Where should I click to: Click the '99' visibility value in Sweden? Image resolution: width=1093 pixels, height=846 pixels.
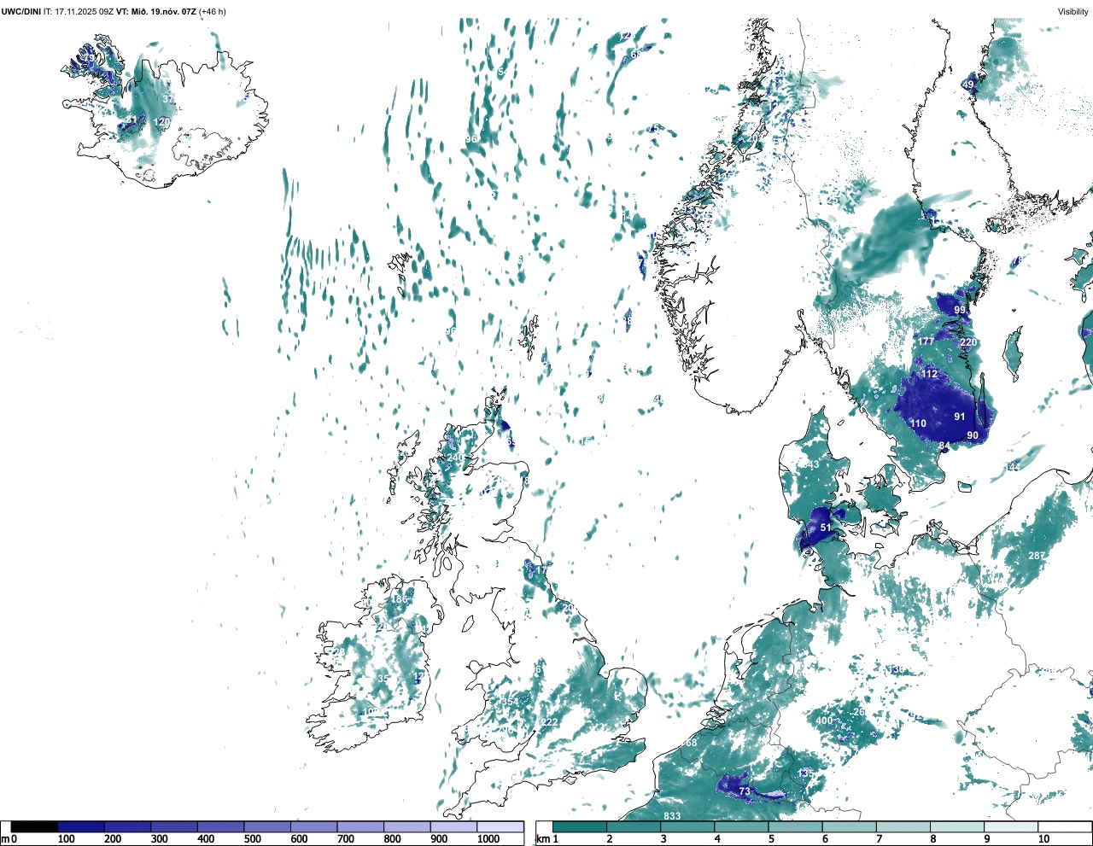point(960,310)
